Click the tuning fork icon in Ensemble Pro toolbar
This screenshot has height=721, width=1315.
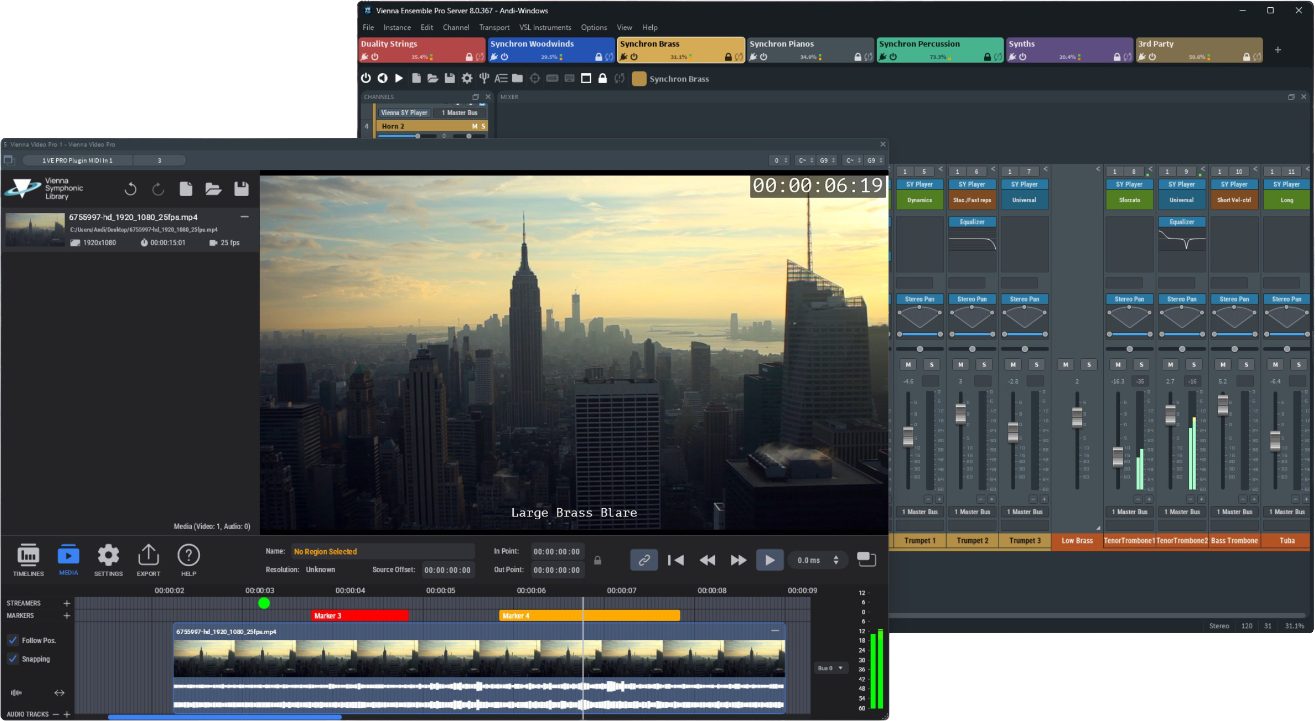(x=484, y=78)
